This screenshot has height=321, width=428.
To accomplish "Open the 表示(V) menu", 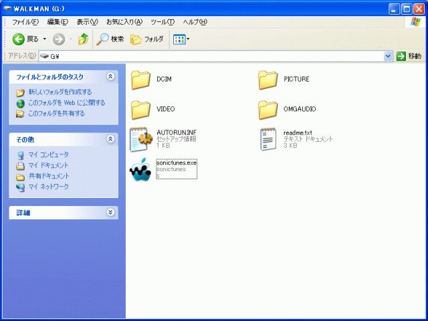I will pos(87,22).
